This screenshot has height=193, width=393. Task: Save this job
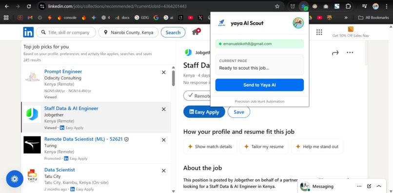click(x=238, y=112)
